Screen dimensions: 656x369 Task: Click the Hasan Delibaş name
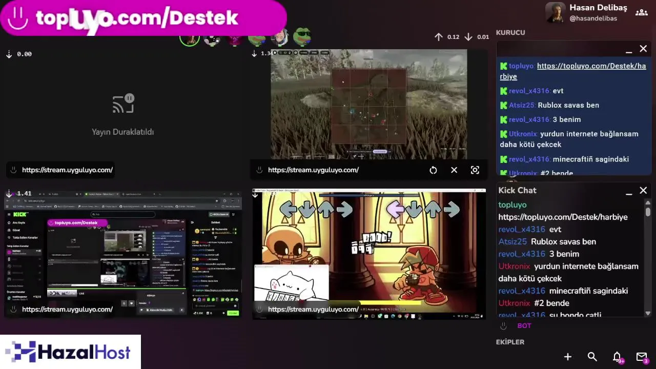click(x=598, y=8)
